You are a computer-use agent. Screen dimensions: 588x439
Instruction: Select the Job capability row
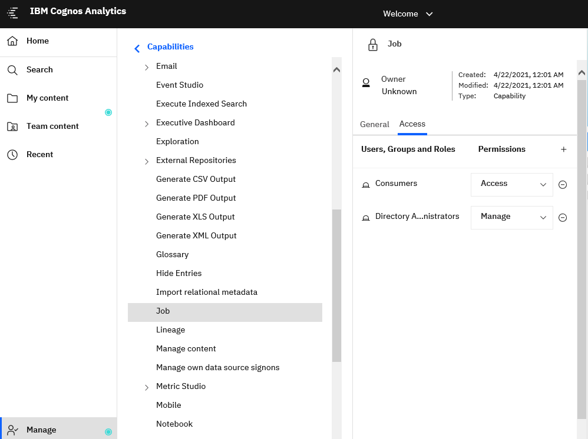[225, 312]
